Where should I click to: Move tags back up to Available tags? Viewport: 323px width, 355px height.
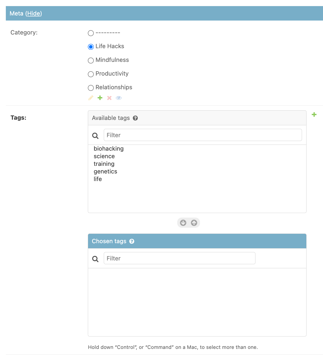point(194,223)
